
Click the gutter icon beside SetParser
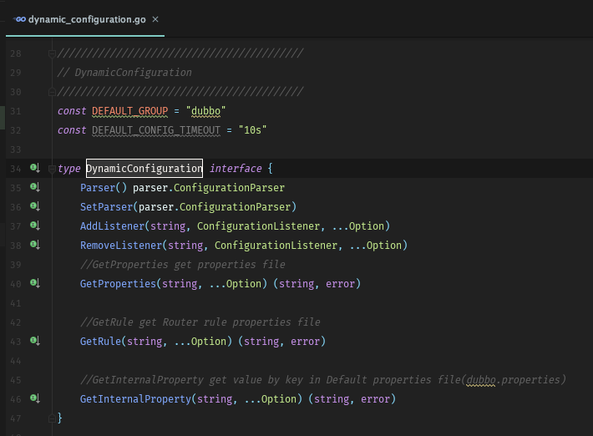(x=35, y=206)
